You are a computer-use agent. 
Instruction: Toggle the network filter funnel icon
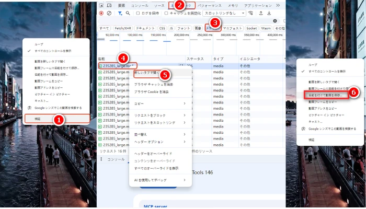120,13
